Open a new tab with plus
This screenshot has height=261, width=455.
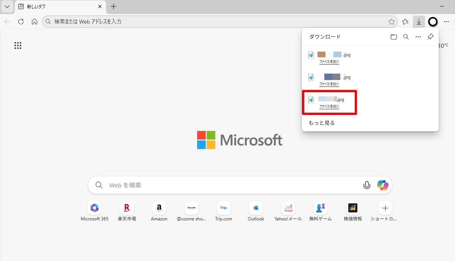click(x=114, y=6)
